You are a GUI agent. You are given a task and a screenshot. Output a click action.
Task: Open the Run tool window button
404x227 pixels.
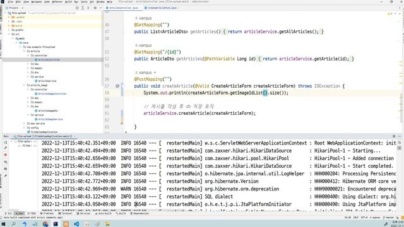[19, 213]
